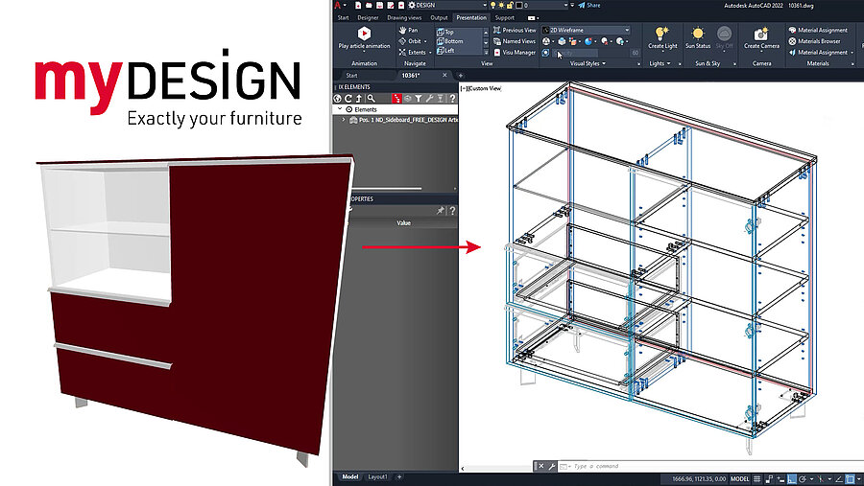Expand the view list gallery arrow
This screenshot has width=864, height=486.
486,52
